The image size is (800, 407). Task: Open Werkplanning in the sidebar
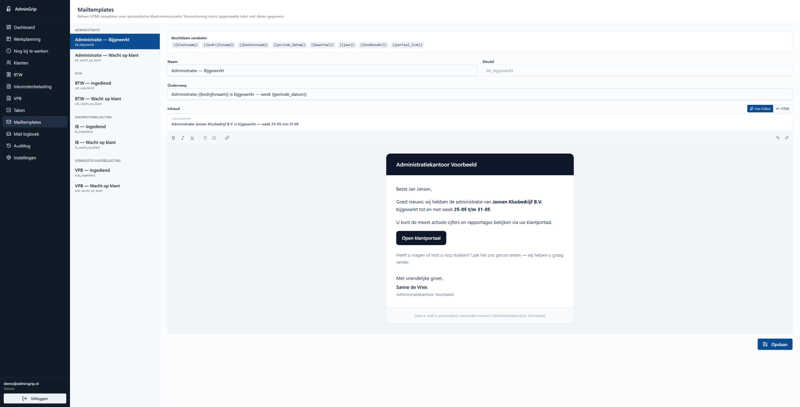[x=35, y=39]
